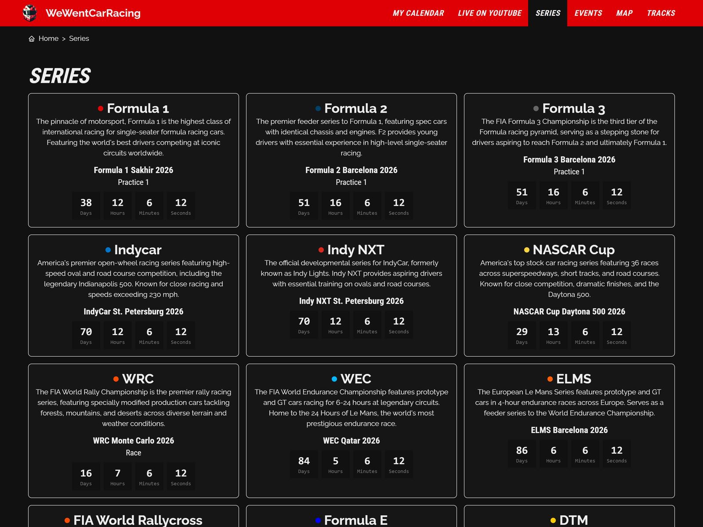Open the Formula E series title
The height and width of the screenshot is (527, 703).
point(356,520)
